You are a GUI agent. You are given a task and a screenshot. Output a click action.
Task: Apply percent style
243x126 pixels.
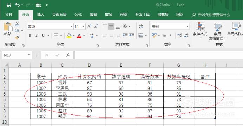point(164,36)
